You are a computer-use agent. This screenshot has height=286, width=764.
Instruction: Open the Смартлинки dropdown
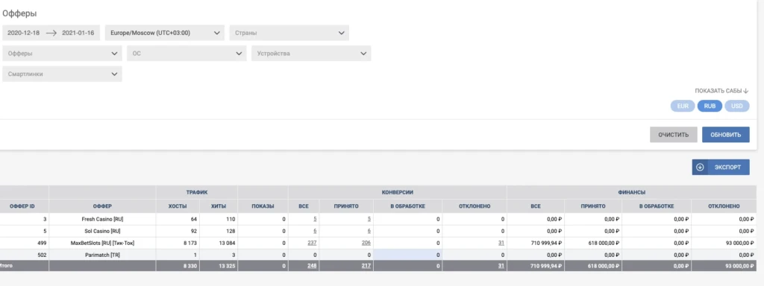(x=62, y=74)
